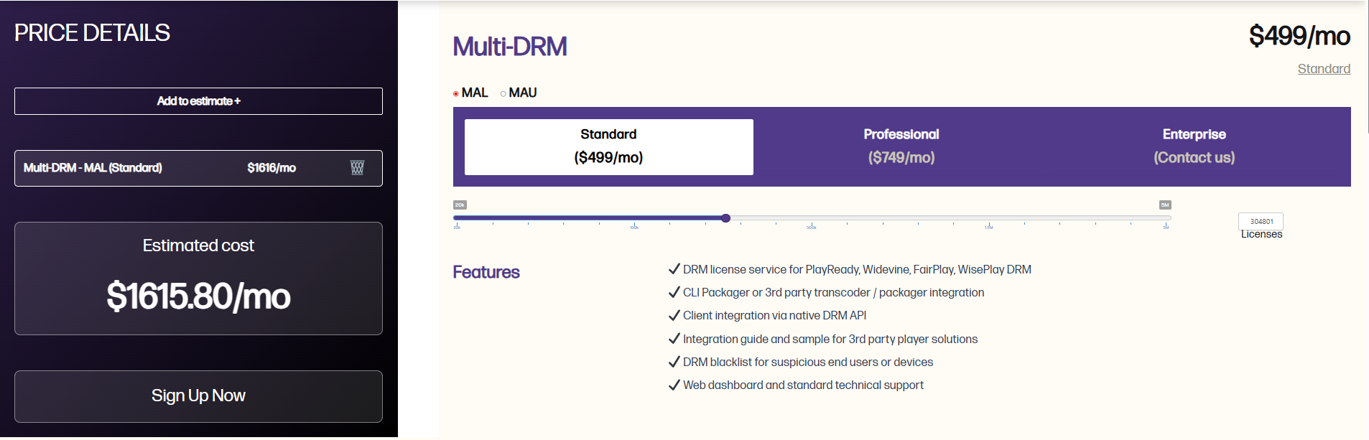
Task: Open the Standard link under the price
Action: 1324,69
